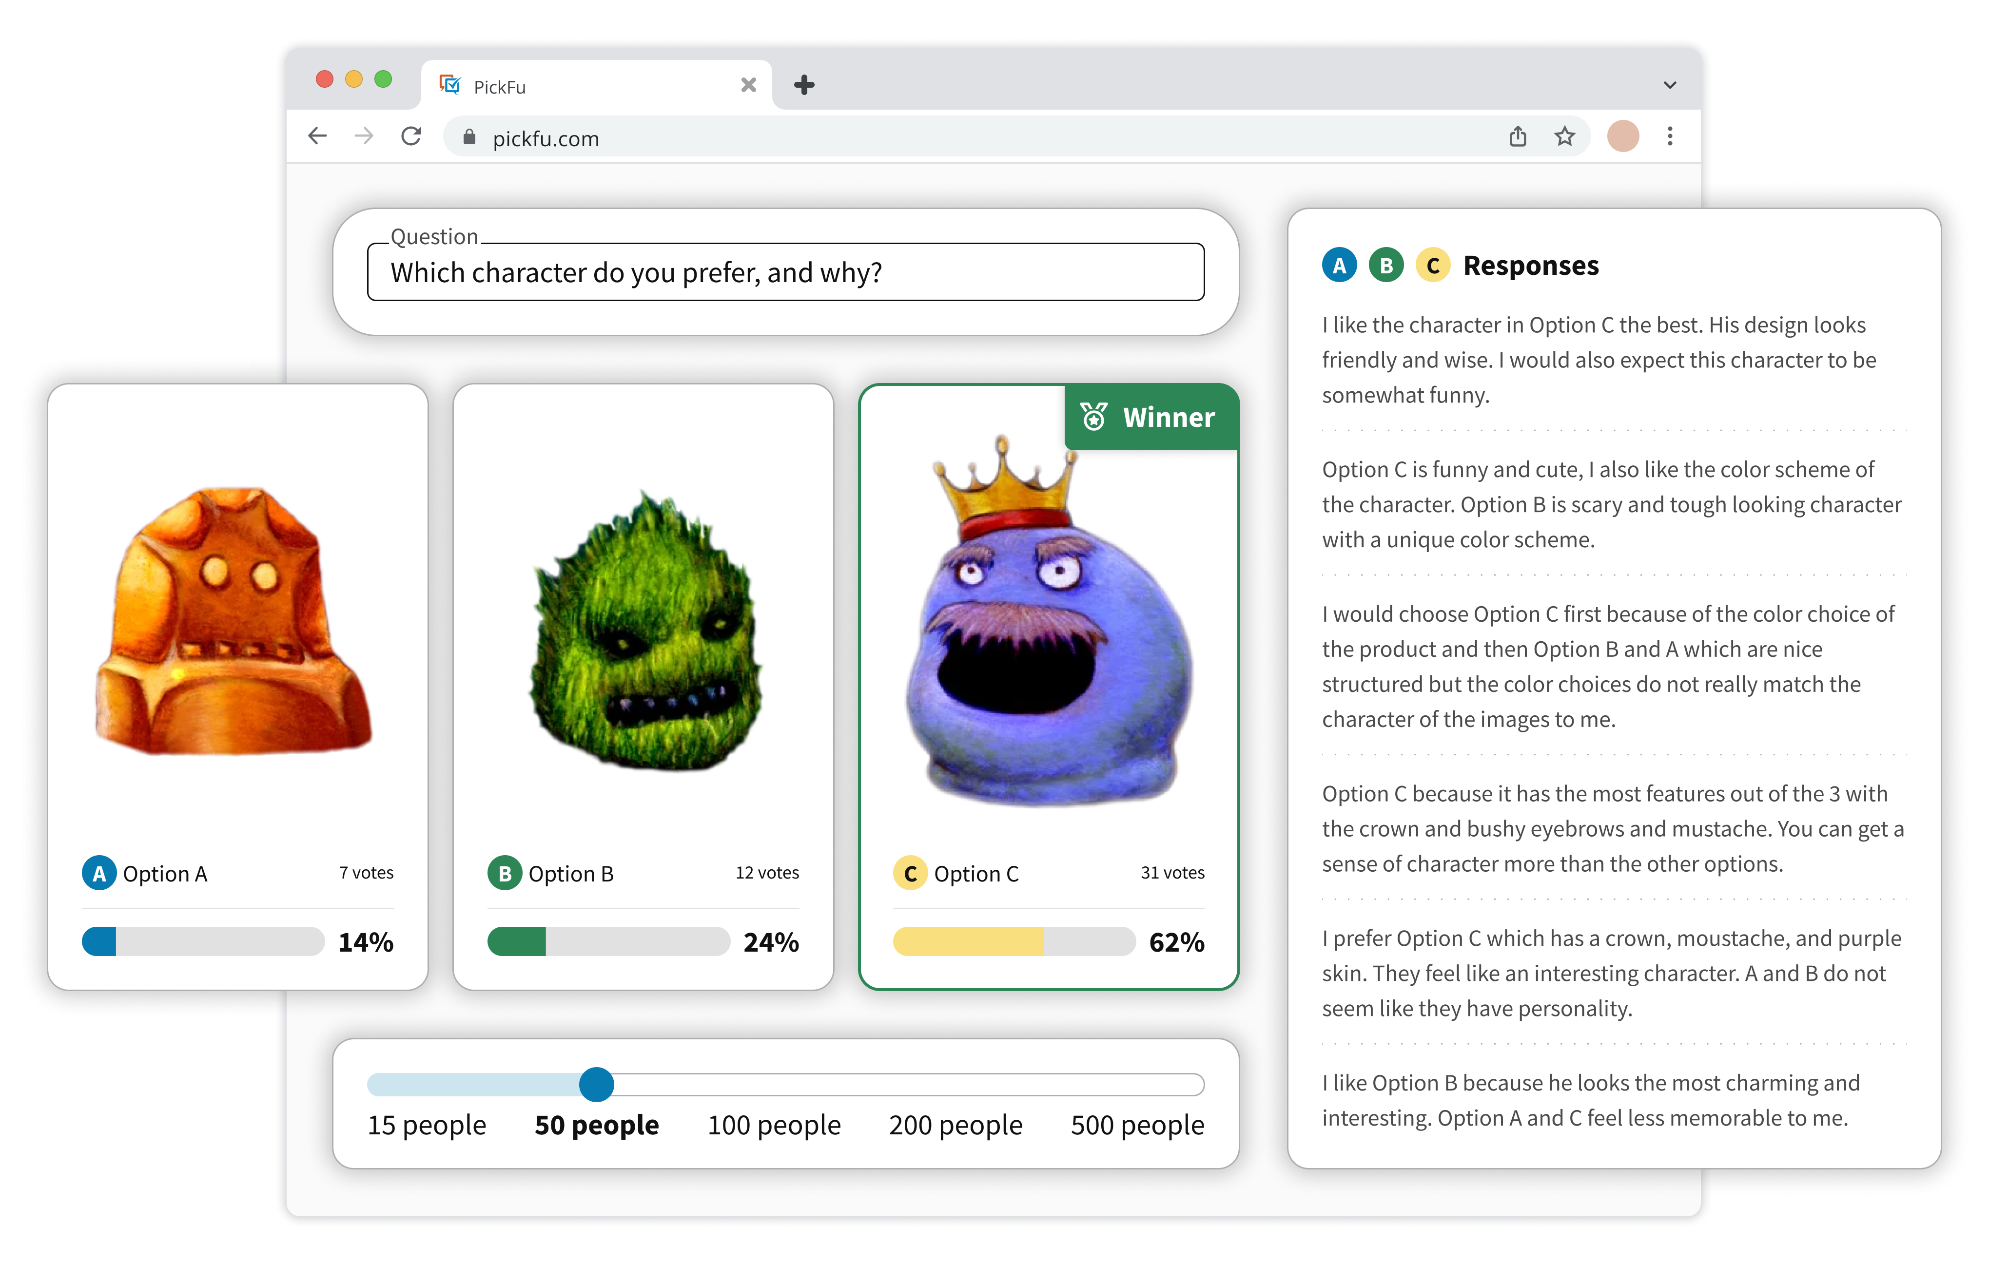Viewport: 1989px width, 1263px height.
Task: Click the 100 people audience label
Action: click(x=774, y=1125)
